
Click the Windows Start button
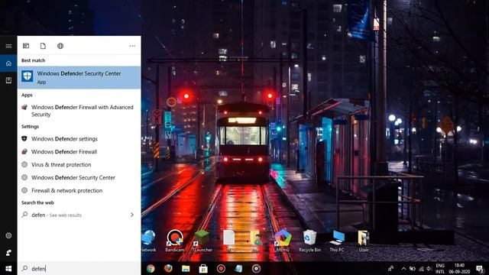tap(8, 268)
